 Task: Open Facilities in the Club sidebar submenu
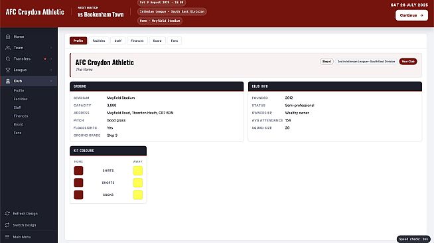[21, 99]
